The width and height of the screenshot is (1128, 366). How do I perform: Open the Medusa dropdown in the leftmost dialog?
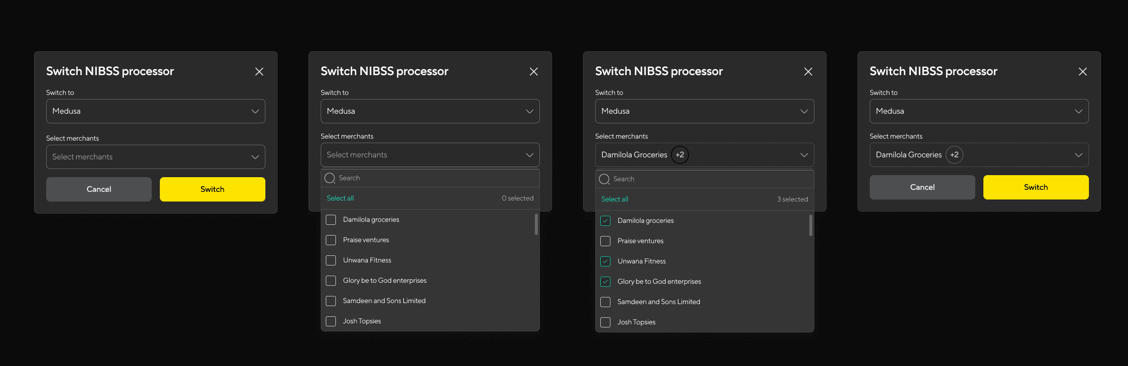156,111
